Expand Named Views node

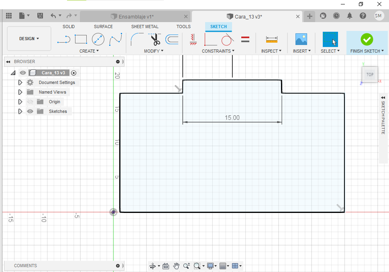(x=20, y=92)
